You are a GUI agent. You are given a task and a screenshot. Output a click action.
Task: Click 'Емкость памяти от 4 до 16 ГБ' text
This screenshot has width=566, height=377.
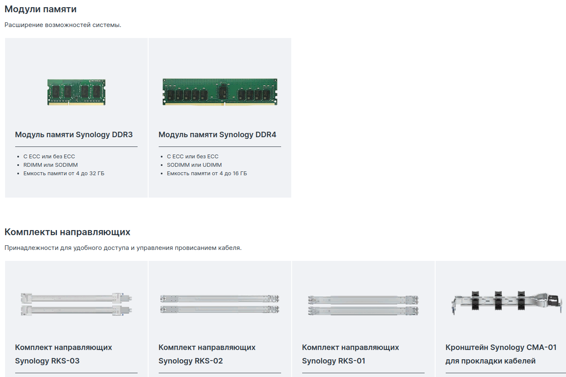coord(207,174)
